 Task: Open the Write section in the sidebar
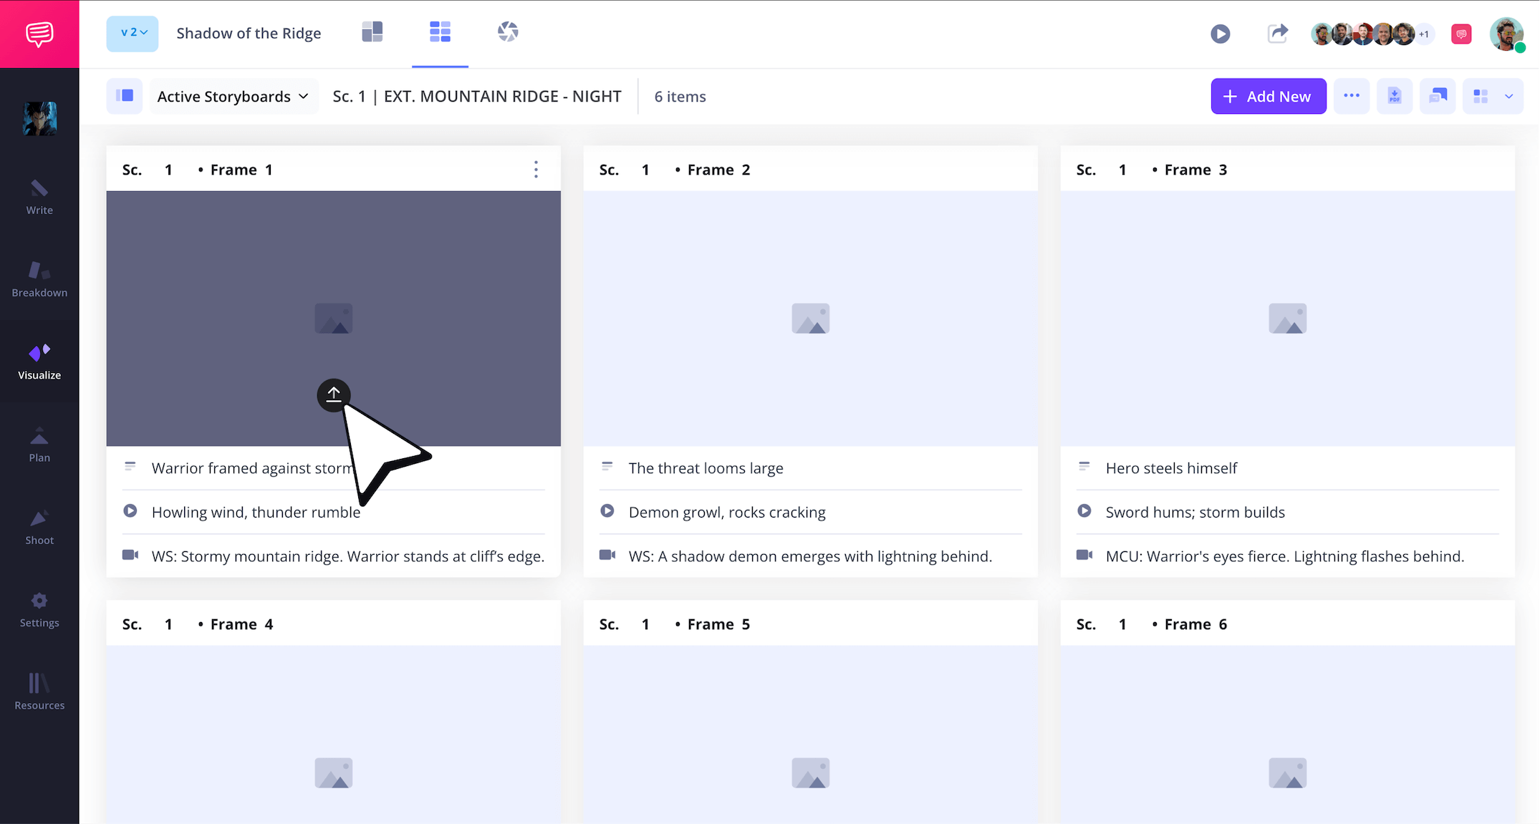[x=39, y=198]
